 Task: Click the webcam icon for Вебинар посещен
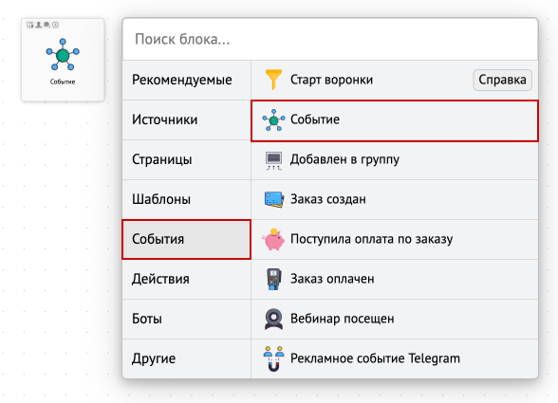coord(273,319)
